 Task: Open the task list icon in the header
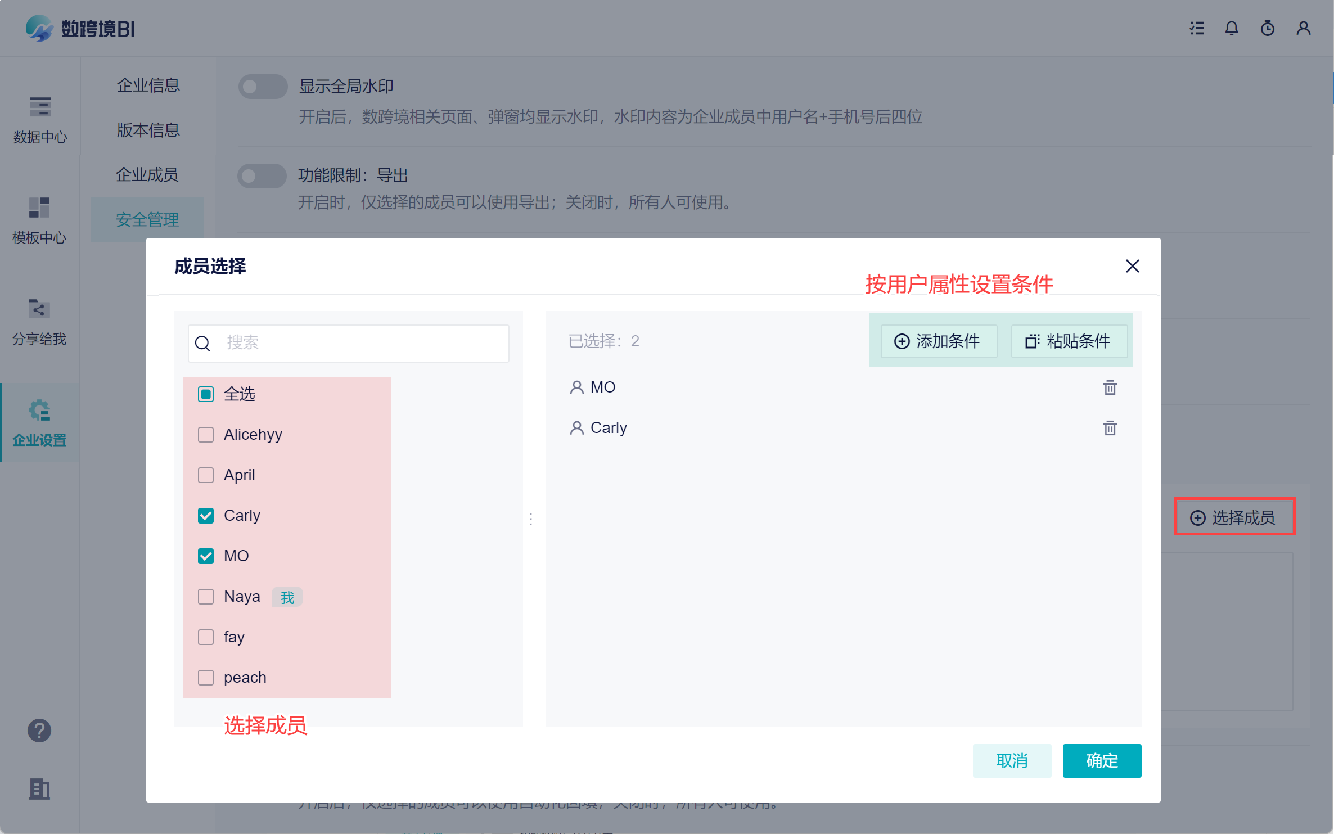(x=1197, y=28)
